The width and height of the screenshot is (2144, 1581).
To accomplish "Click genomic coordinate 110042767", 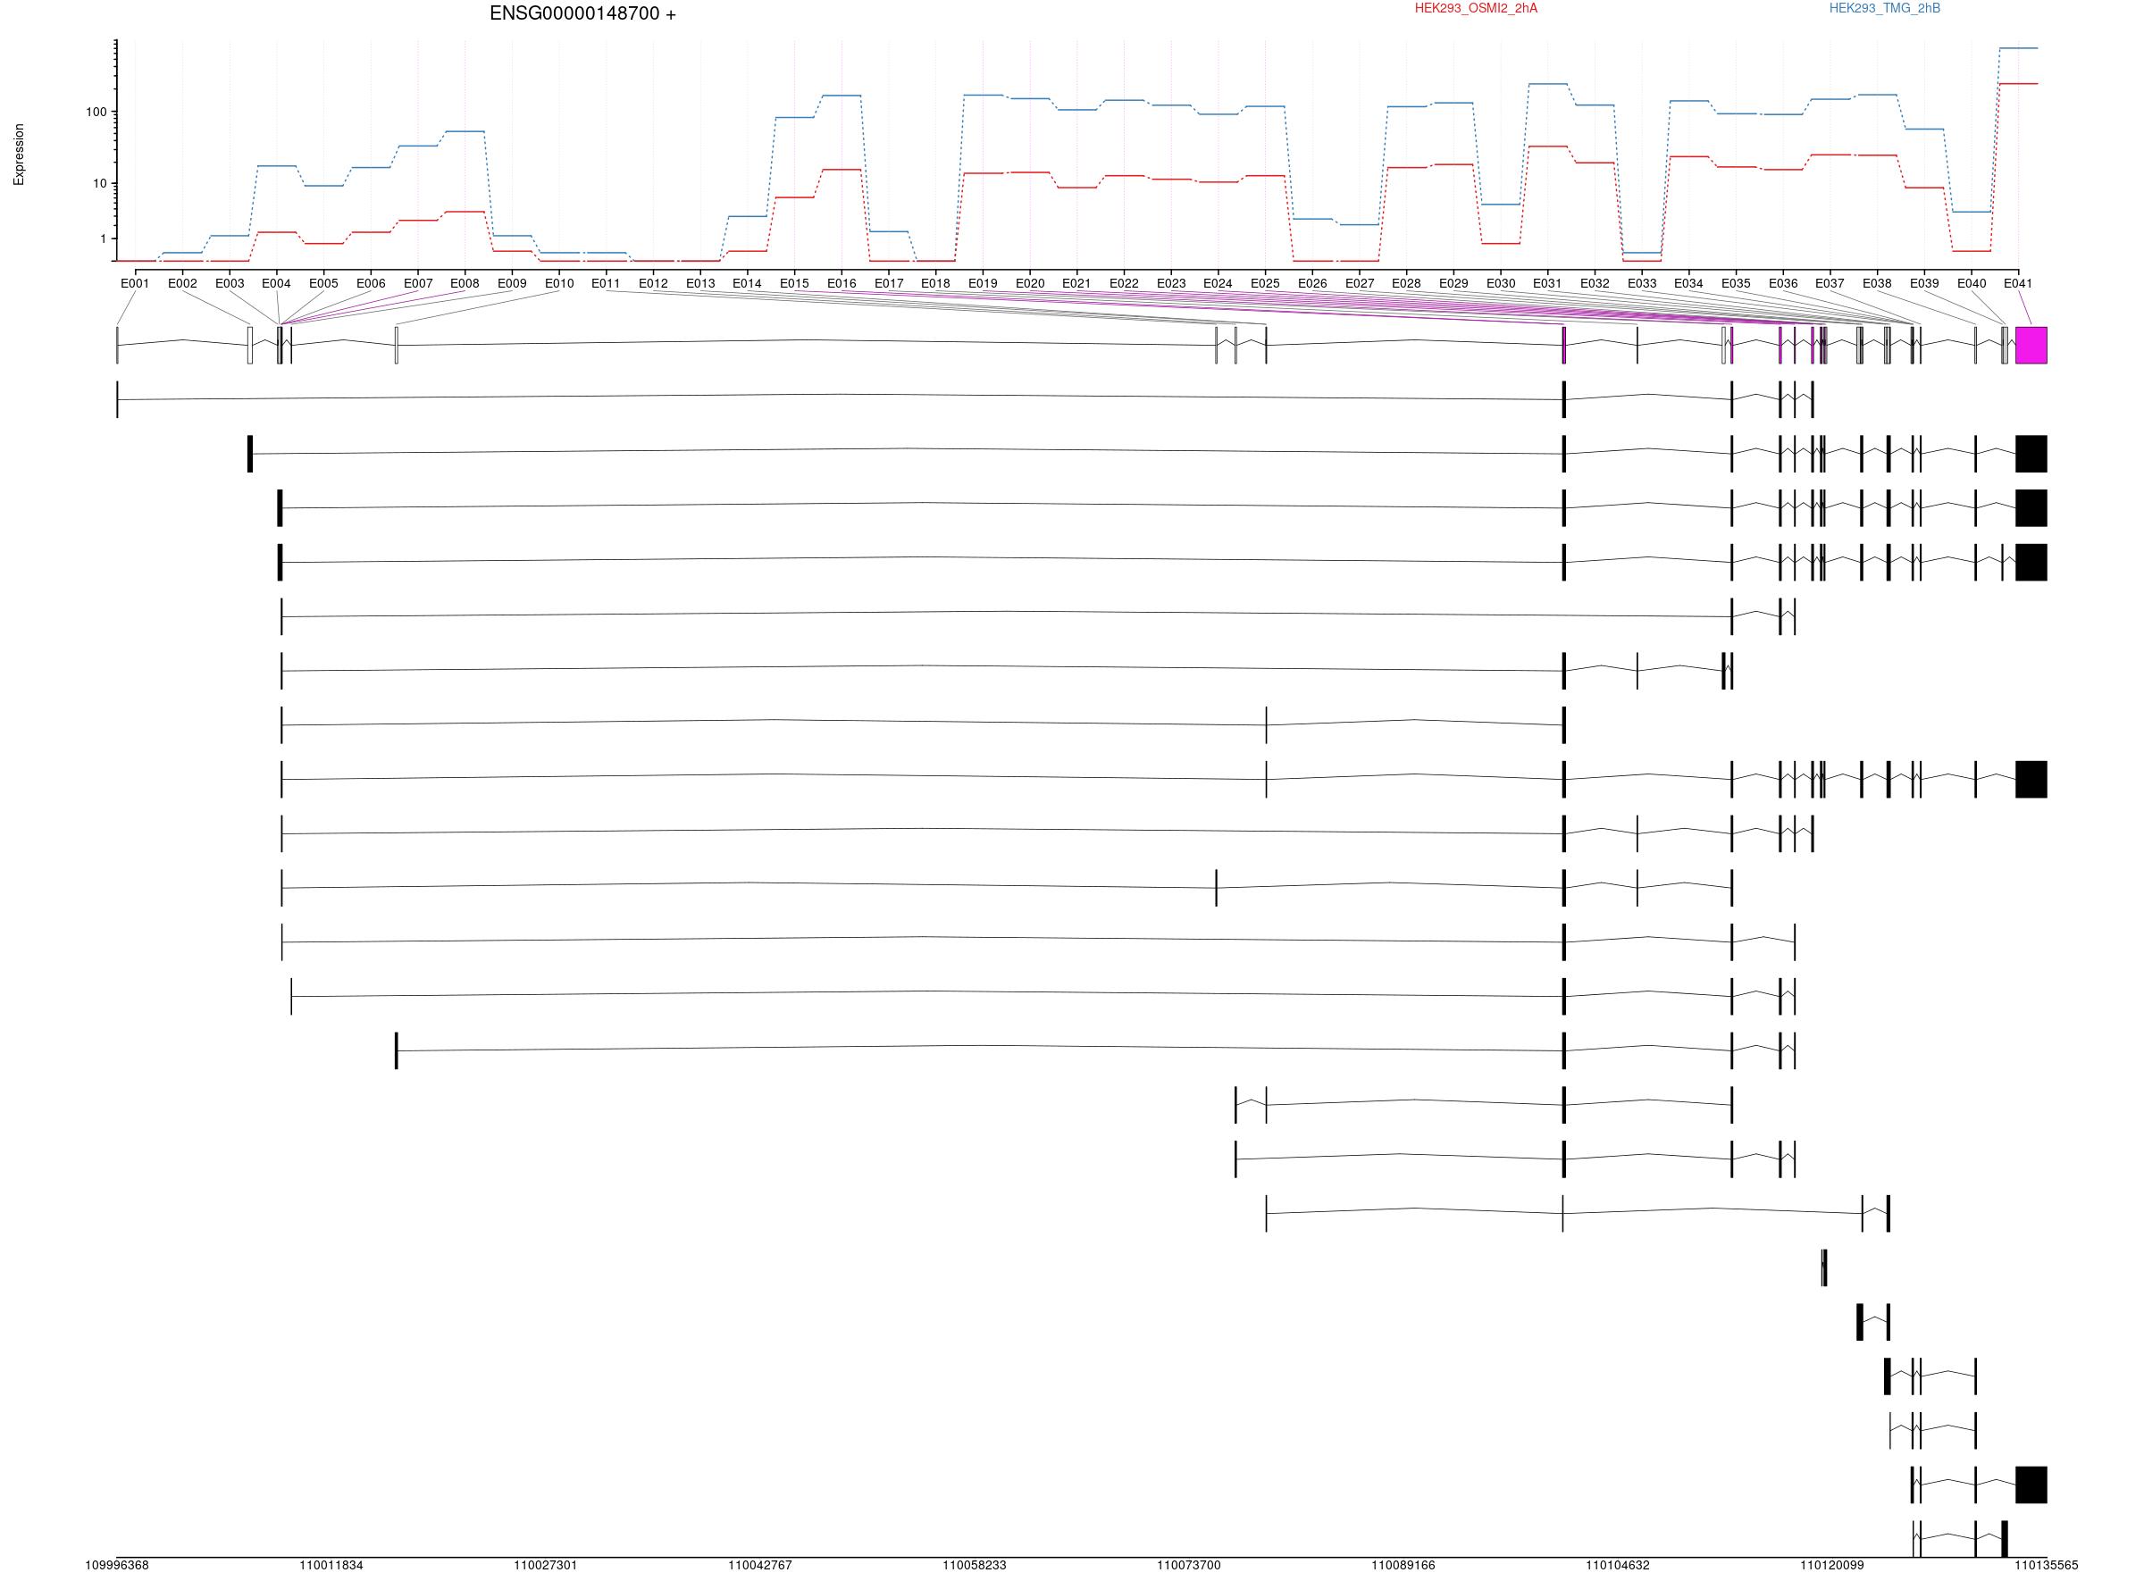I will click(760, 1566).
